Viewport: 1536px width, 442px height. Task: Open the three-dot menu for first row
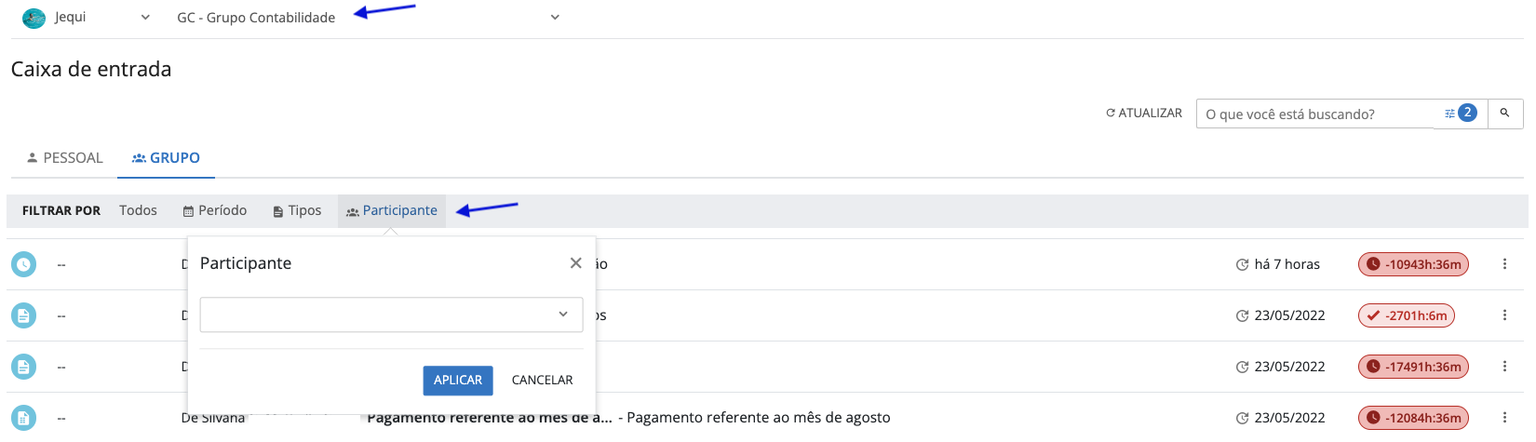(1504, 264)
